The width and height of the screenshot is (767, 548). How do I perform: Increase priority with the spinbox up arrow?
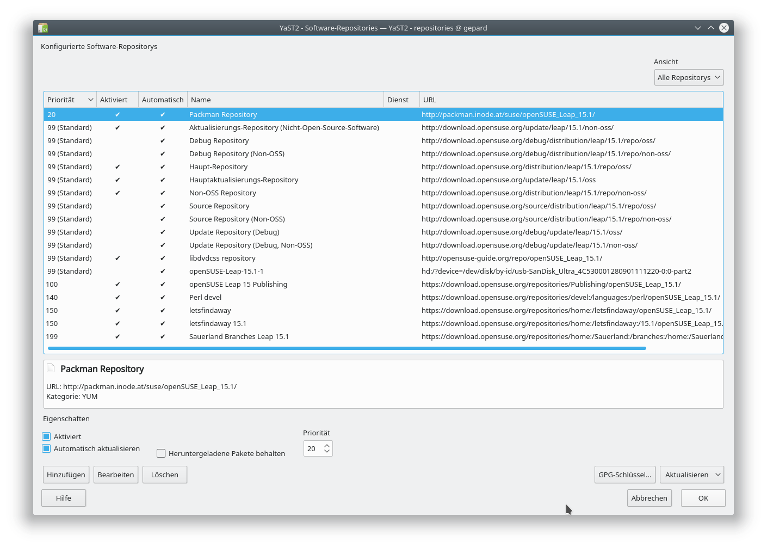327,445
